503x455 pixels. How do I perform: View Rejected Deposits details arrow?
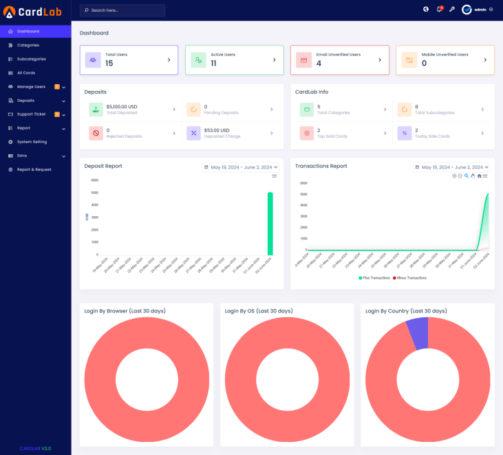pos(174,133)
